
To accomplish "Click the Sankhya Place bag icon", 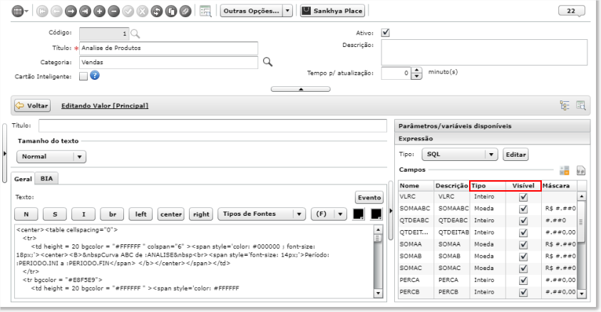I will tap(306, 11).
